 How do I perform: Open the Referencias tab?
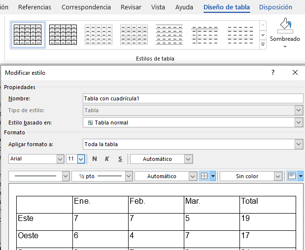click(34, 7)
